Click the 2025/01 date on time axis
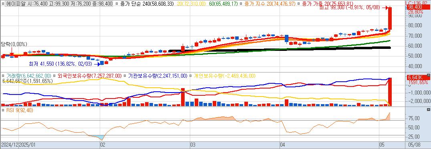The image size is (431, 149). (28, 145)
